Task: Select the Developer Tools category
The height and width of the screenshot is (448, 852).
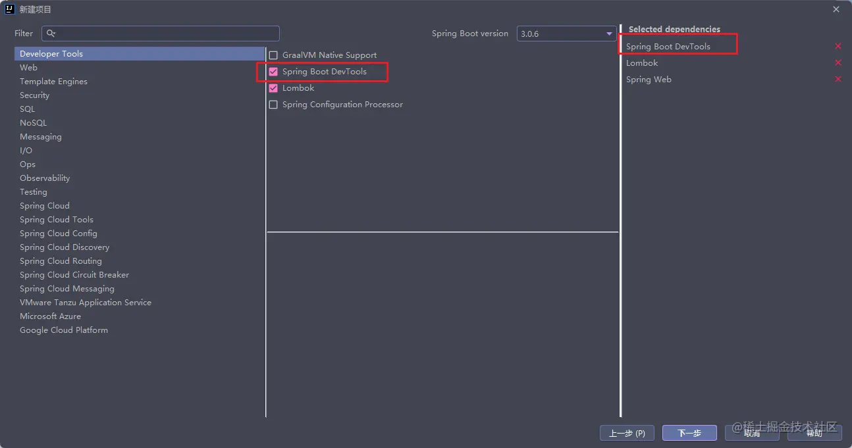Action: click(x=140, y=54)
